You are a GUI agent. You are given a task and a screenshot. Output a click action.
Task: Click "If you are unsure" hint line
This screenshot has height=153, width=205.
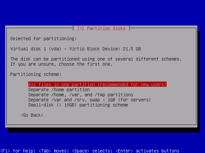pyautogui.click(x=61, y=64)
